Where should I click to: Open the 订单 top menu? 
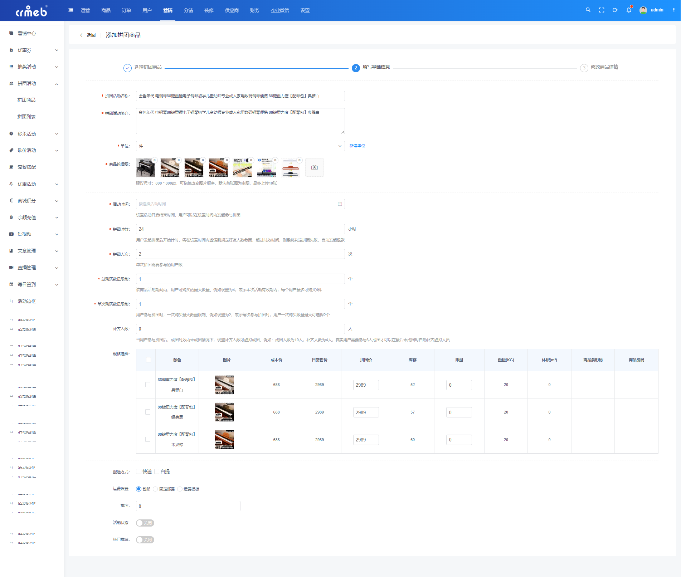[126, 10]
